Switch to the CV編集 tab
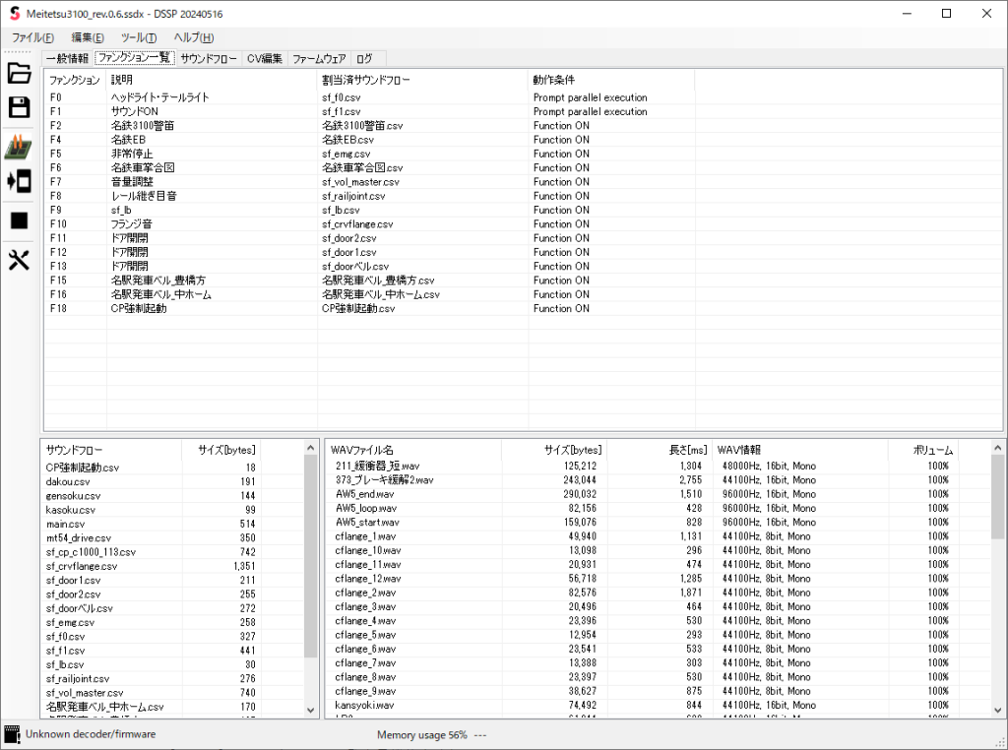1008x750 pixels. pos(264,59)
